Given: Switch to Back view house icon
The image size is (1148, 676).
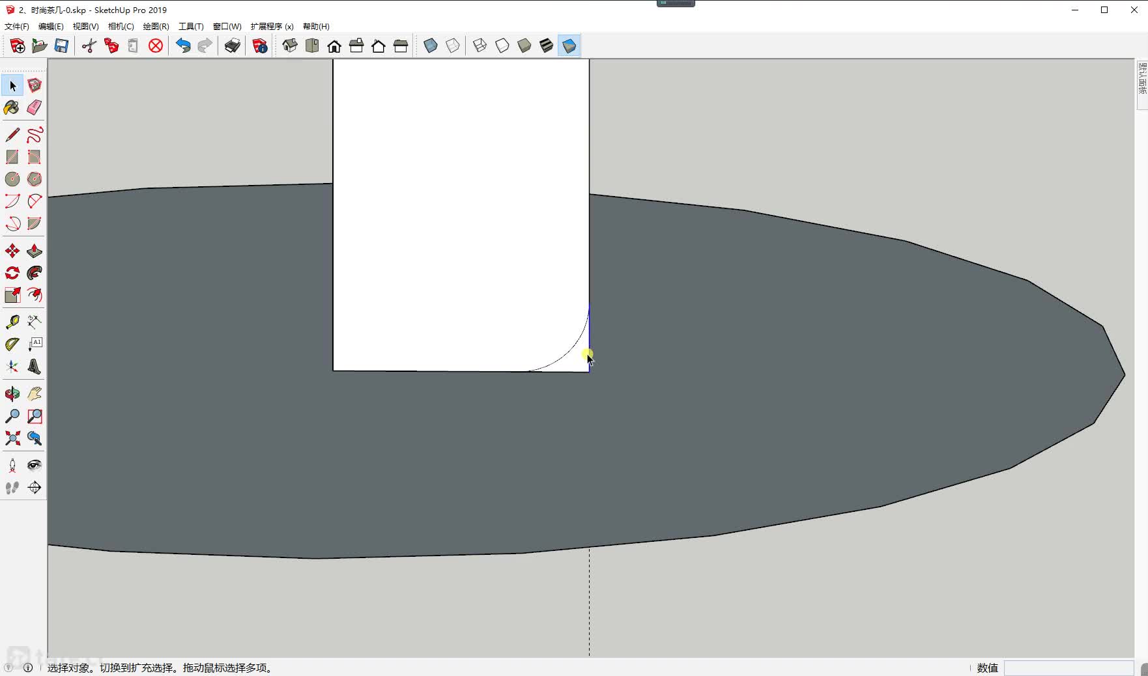Looking at the screenshot, I should (379, 46).
